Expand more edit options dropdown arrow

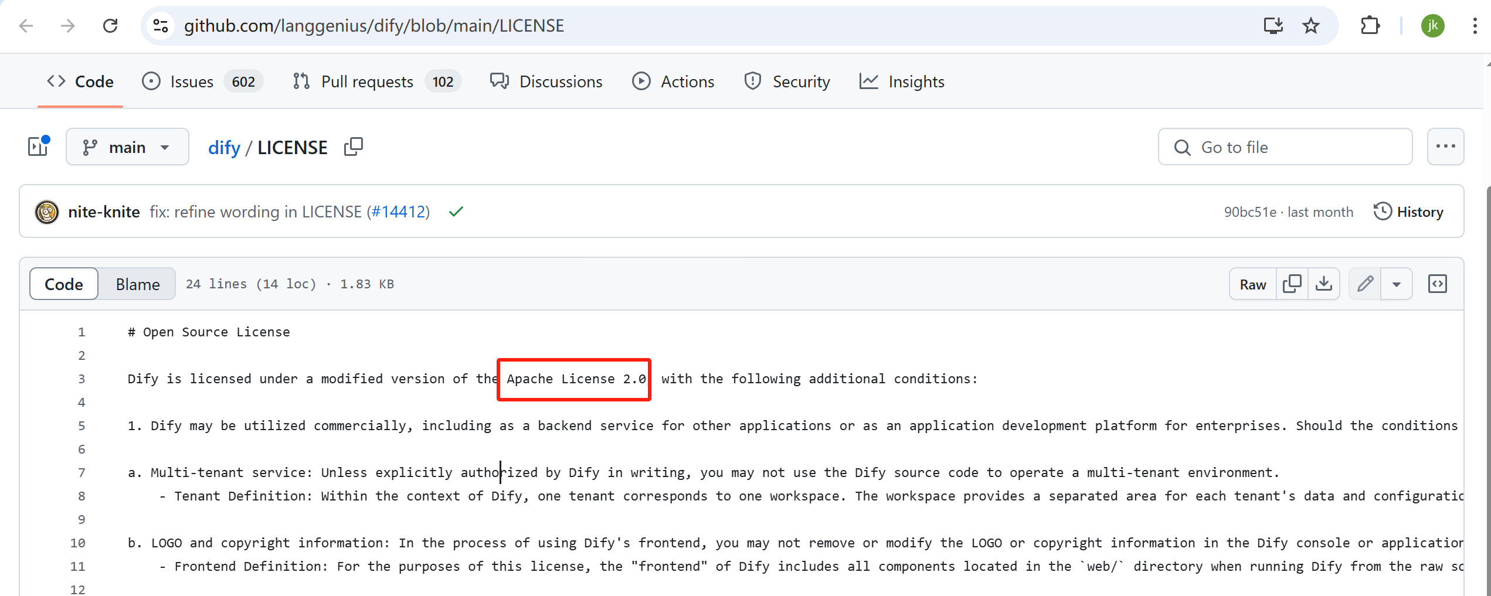tap(1397, 284)
